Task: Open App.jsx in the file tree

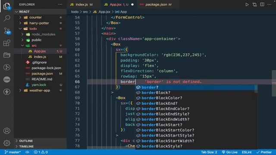Action: (40, 51)
